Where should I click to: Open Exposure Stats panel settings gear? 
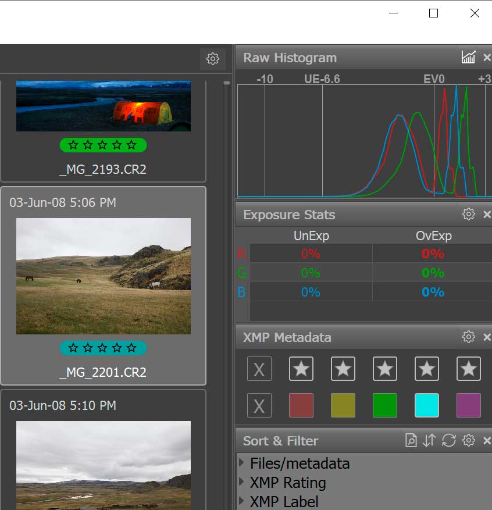click(x=468, y=214)
